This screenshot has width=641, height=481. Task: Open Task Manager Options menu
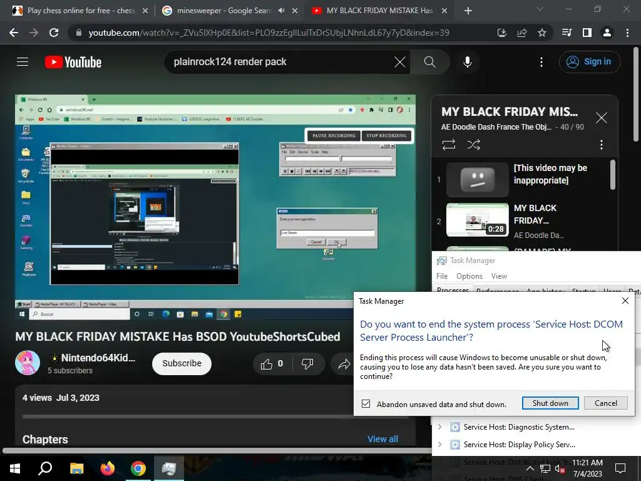click(x=469, y=276)
